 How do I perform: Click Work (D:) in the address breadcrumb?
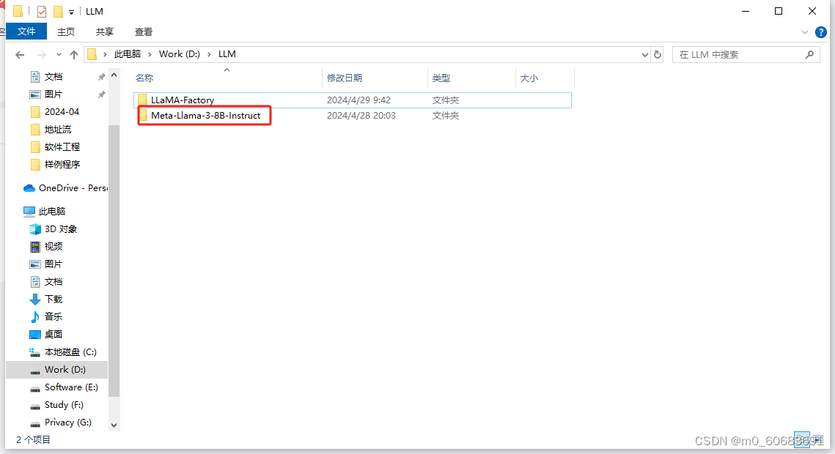pyautogui.click(x=180, y=54)
